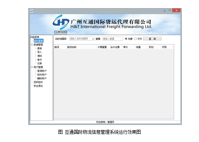This screenshot has height=142, width=199.
Task: Select 修改用户 under 用户管理
Action: (x=42, y=75)
